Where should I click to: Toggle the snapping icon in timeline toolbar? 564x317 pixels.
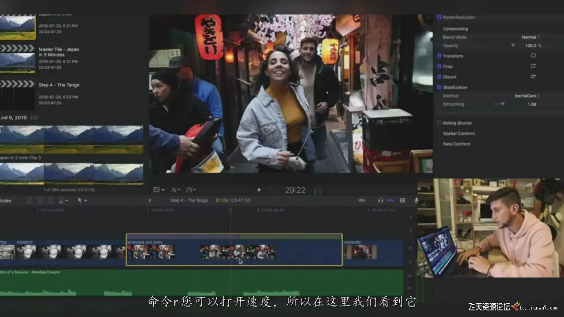pyautogui.click(x=390, y=200)
